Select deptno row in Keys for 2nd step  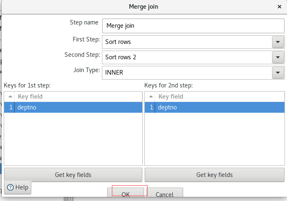click(x=215, y=107)
